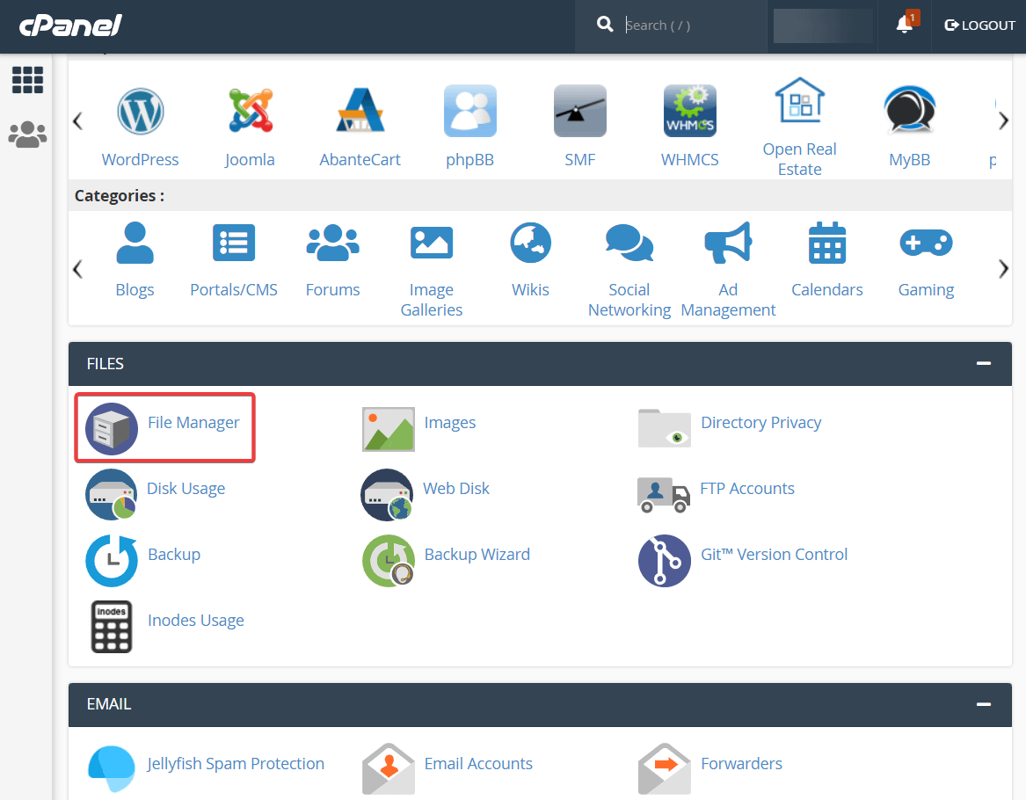Viewport: 1026px width, 800px height.
Task: Open the Web Disk icon
Action: click(x=388, y=495)
